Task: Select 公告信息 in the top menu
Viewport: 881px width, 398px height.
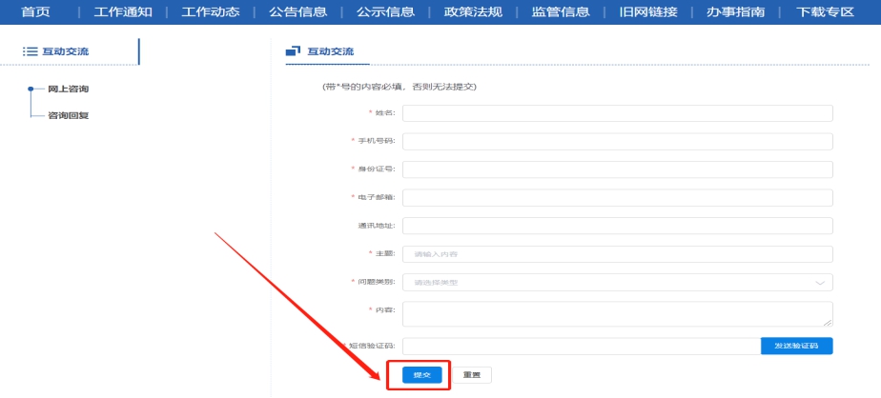Action: tap(298, 11)
